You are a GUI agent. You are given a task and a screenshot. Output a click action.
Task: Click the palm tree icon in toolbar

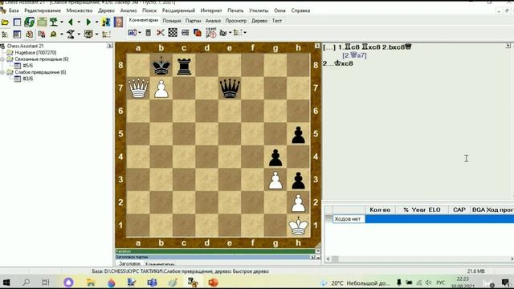point(54,22)
